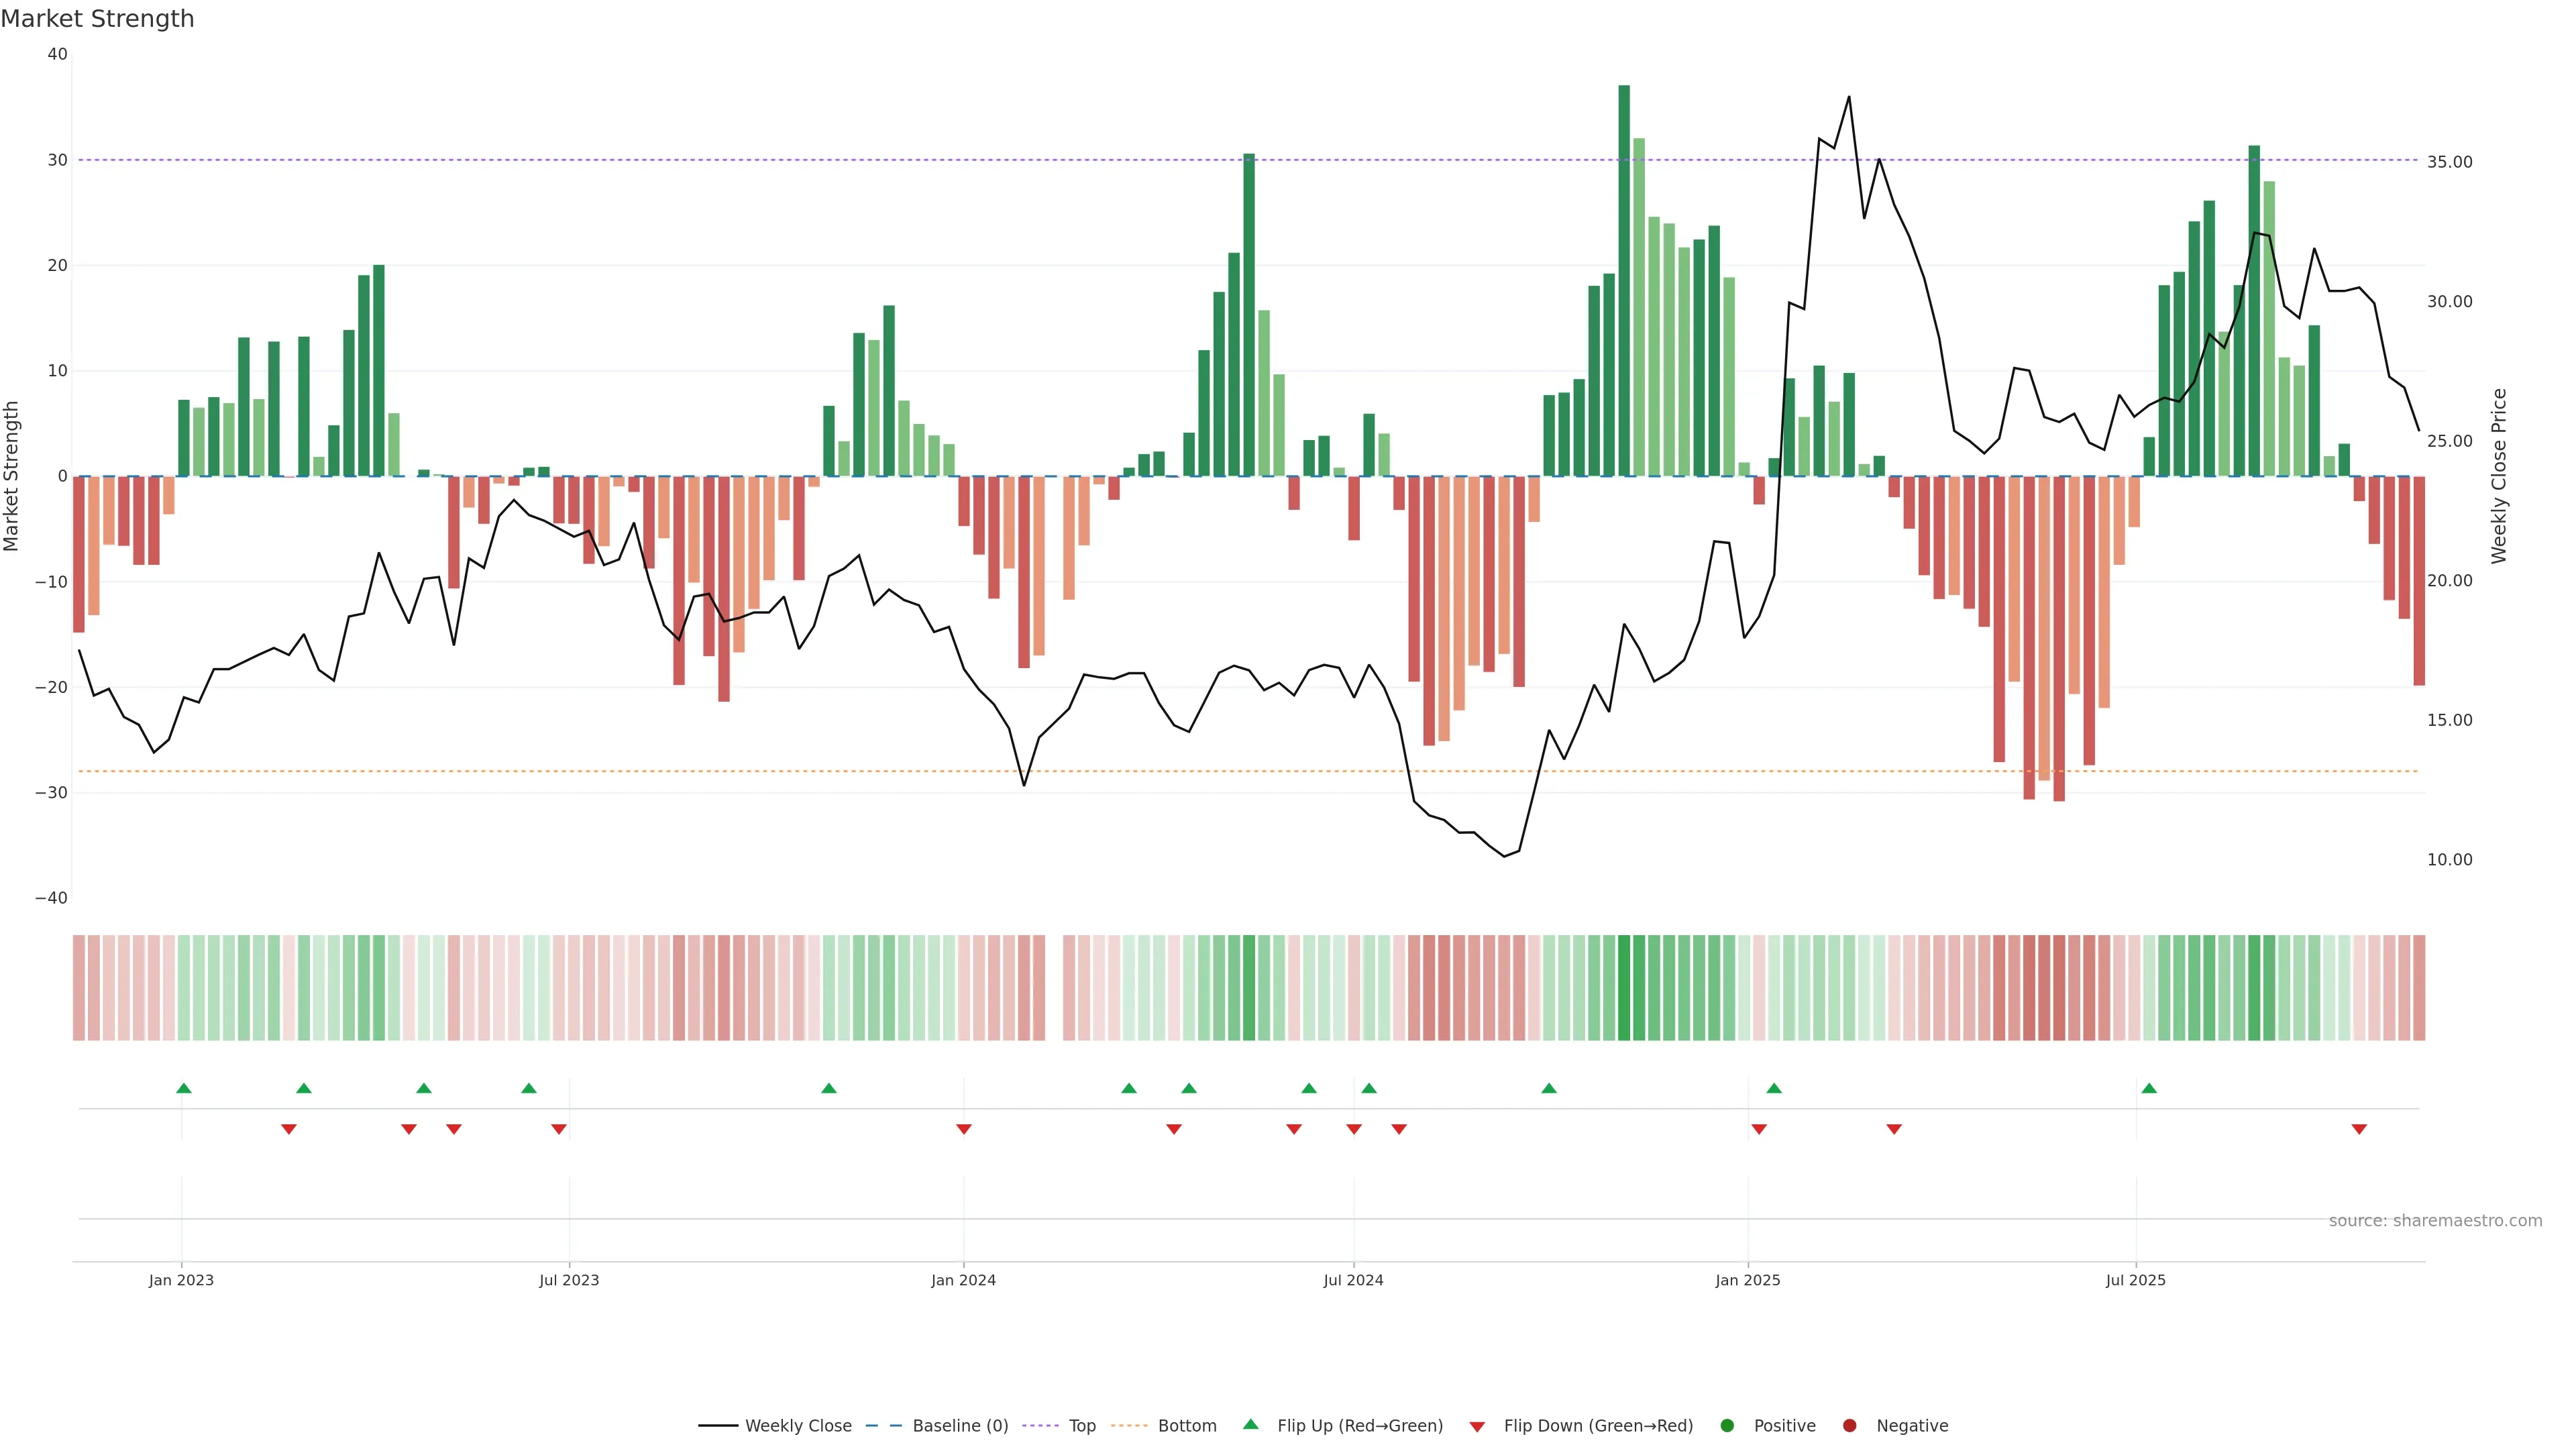This screenshot has width=2576, height=1449.
Task: Select the rightmost red flip-down triangle marker
Action: tap(2359, 1129)
